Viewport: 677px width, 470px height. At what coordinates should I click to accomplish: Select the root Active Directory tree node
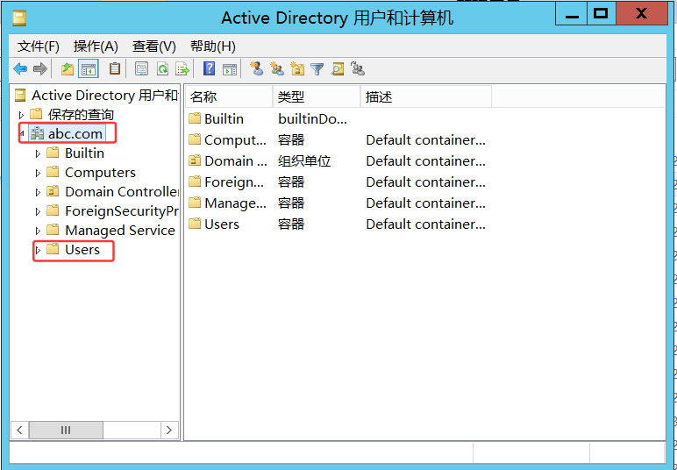(x=105, y=95)
